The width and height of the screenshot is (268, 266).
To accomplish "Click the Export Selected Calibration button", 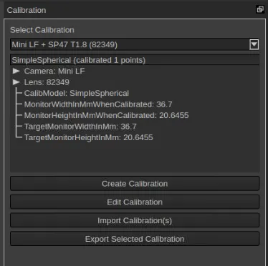I will coord(135,239).
